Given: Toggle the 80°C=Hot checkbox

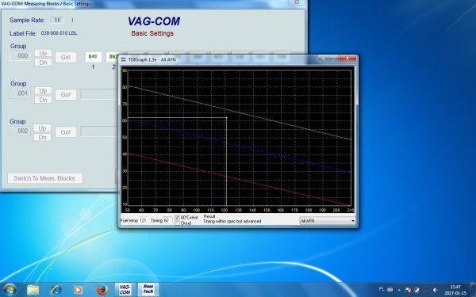Looking at the screenshot, I should click(177, 218).
